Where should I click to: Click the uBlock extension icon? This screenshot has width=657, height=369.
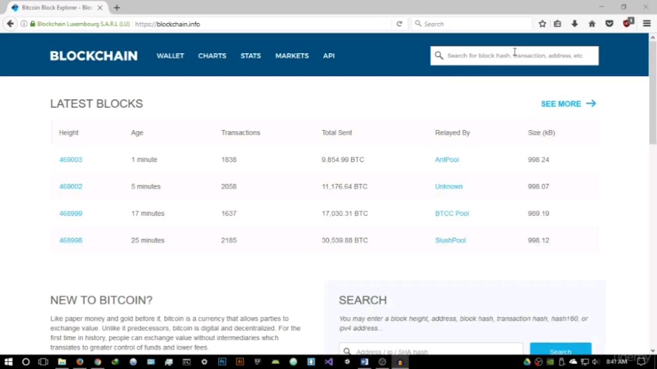(x=627, y=22)
